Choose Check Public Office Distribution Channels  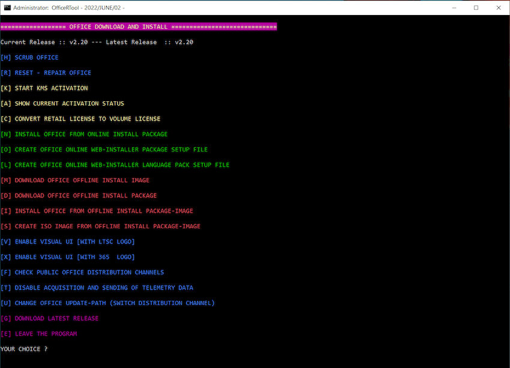coord(82,272)
